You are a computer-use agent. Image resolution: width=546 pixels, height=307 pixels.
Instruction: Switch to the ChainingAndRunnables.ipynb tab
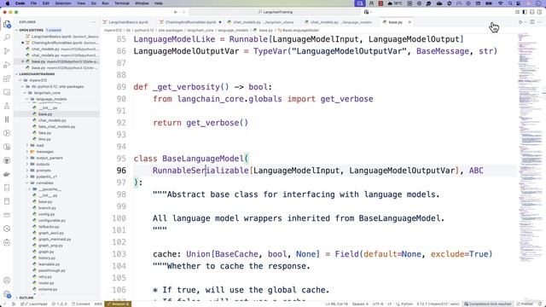pyautogui.click(x=190, y=22)
